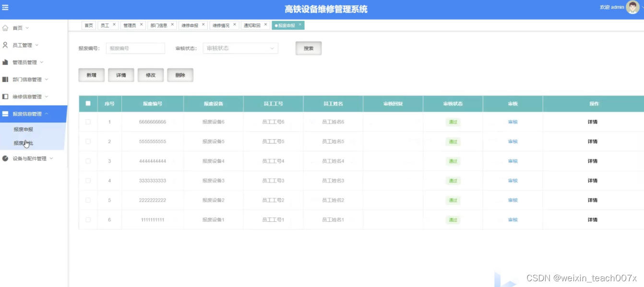Click the 删除 button
The width and height of the screenshot is (644, 287).
click(x=180, y=75)
